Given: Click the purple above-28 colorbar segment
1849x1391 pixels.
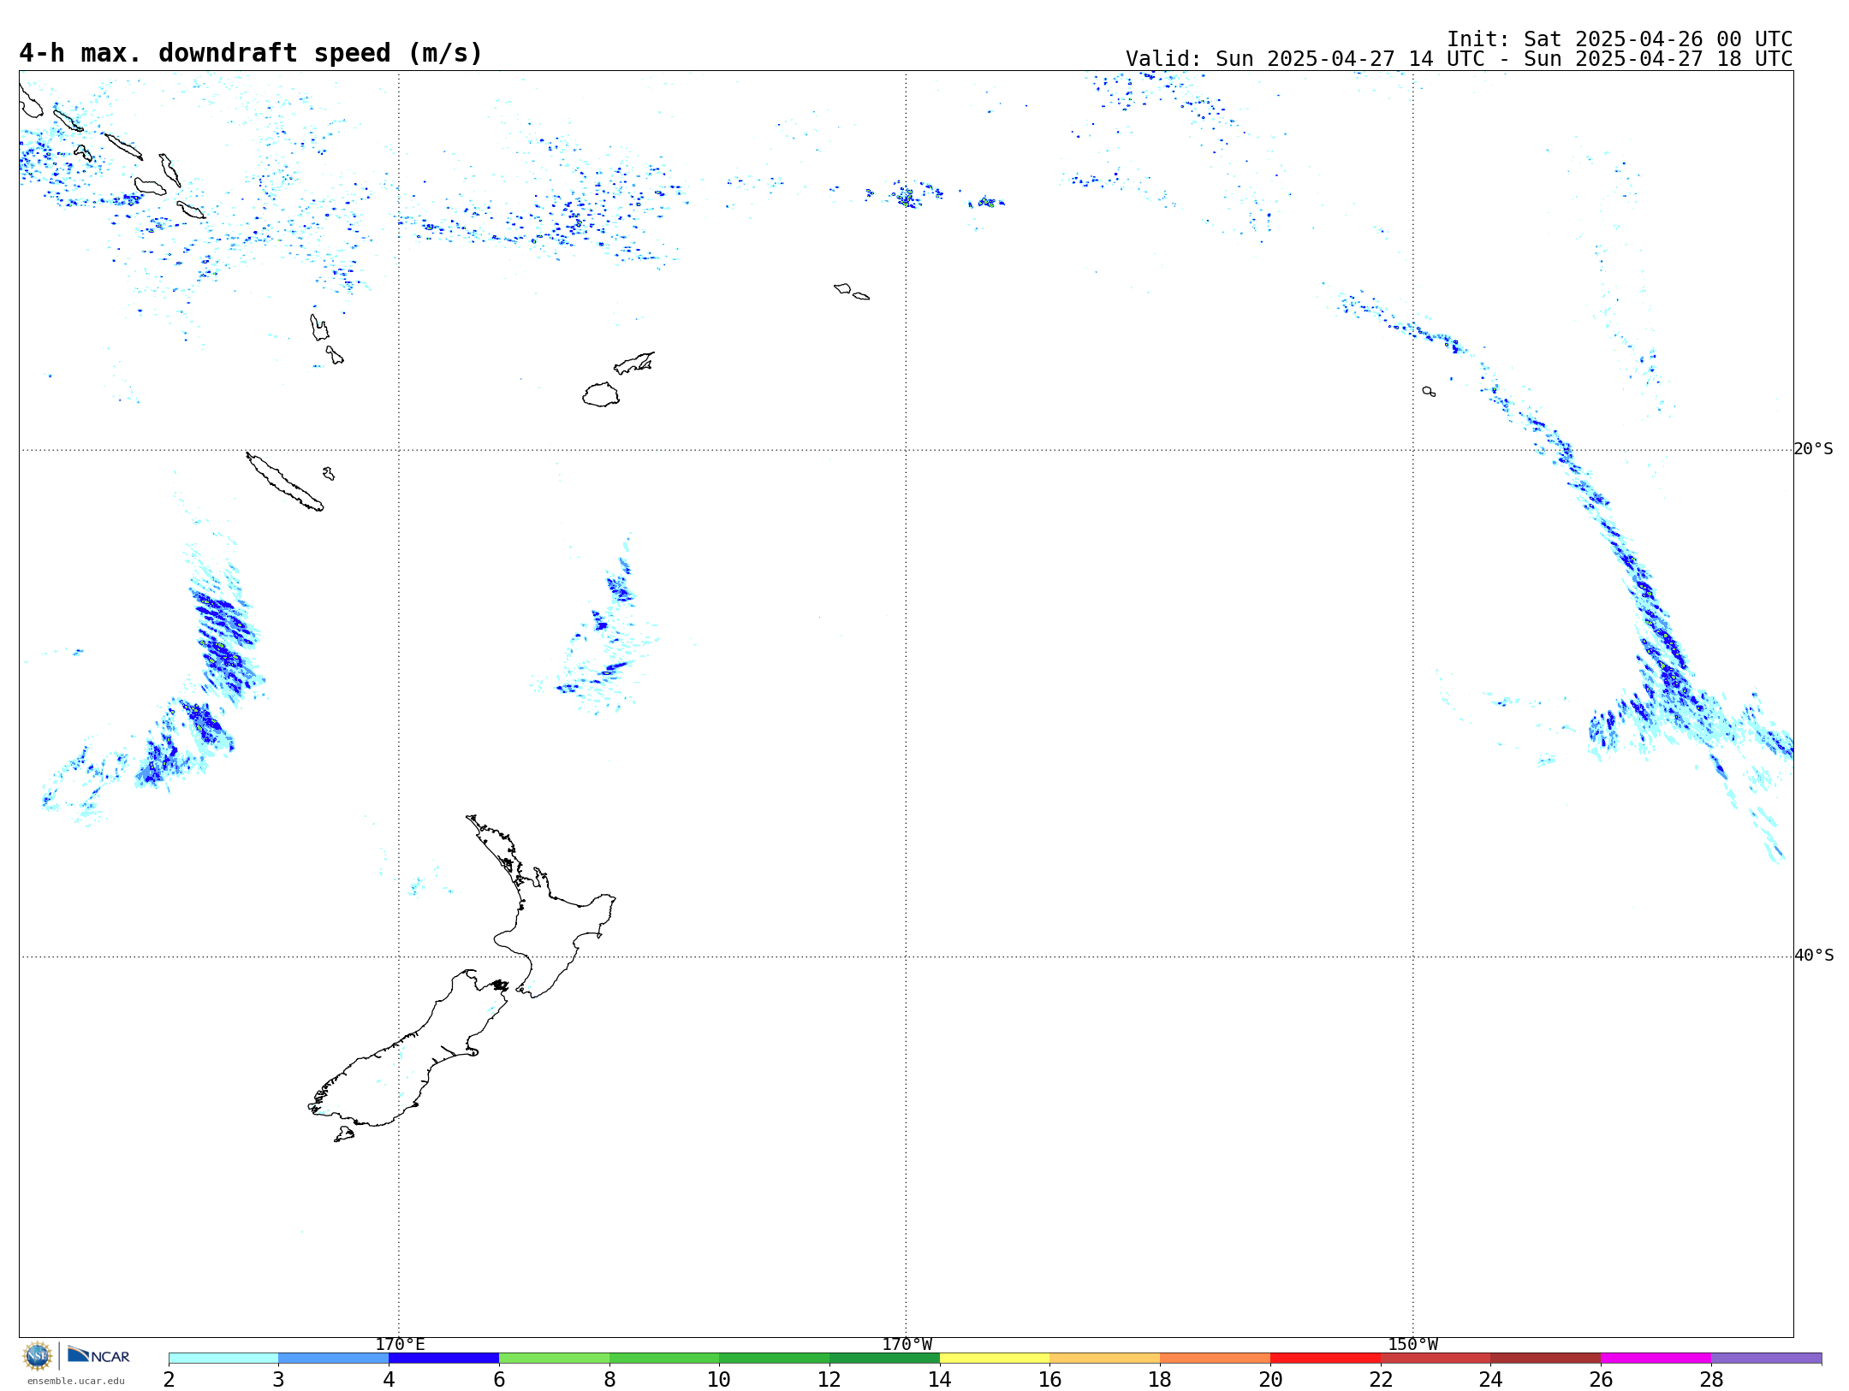Looking at the screenshot, I should (1767, 1358).
